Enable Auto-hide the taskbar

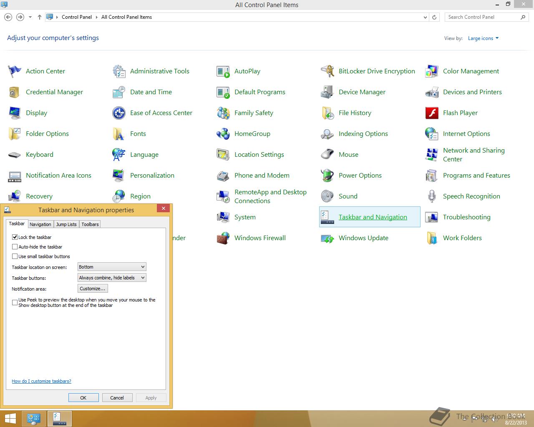15,246
